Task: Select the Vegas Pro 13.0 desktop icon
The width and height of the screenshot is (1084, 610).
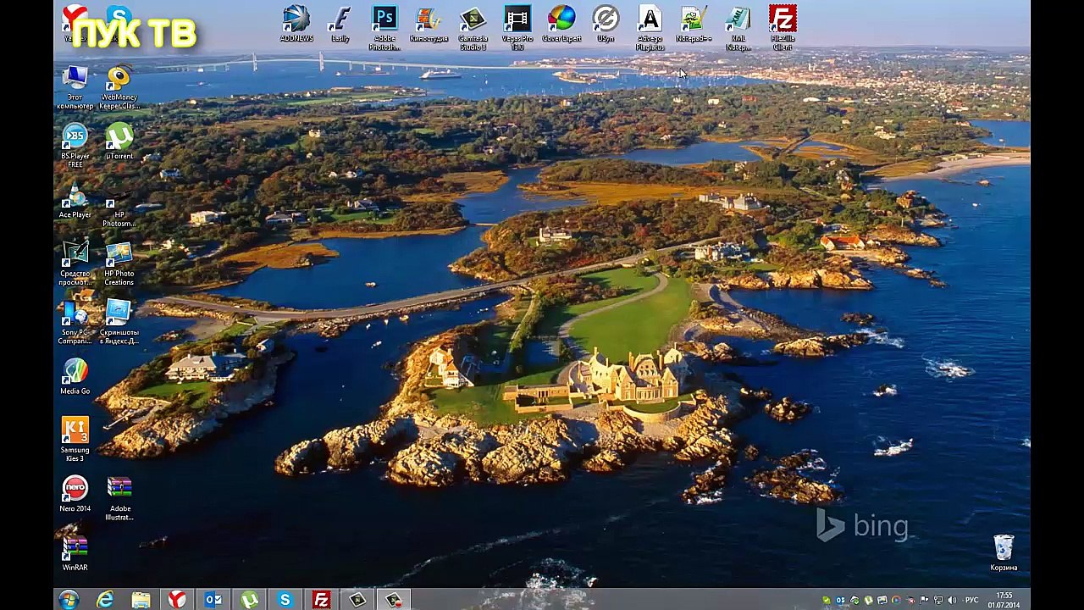Action: (517, 19)
